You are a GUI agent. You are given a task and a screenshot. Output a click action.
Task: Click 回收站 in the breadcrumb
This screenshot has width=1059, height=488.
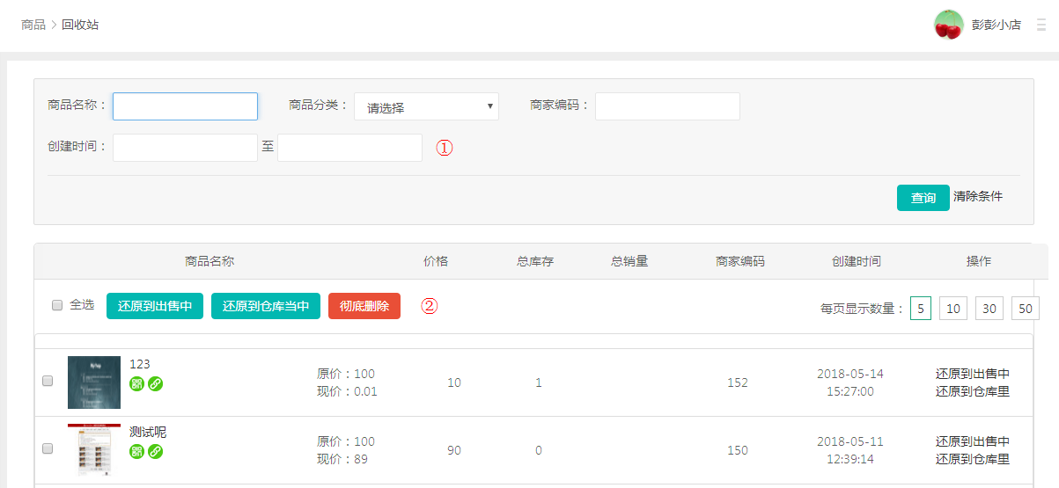[80, 25]
